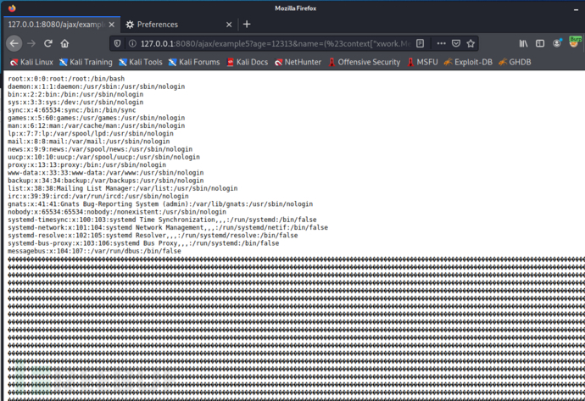The height and width of the screenshot is (401, 585).
Task: Show site information for 127.0.0.1
Action: pos(131,43)
